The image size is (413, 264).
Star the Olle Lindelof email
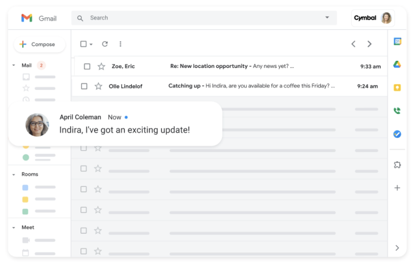[x=99, y=86]
